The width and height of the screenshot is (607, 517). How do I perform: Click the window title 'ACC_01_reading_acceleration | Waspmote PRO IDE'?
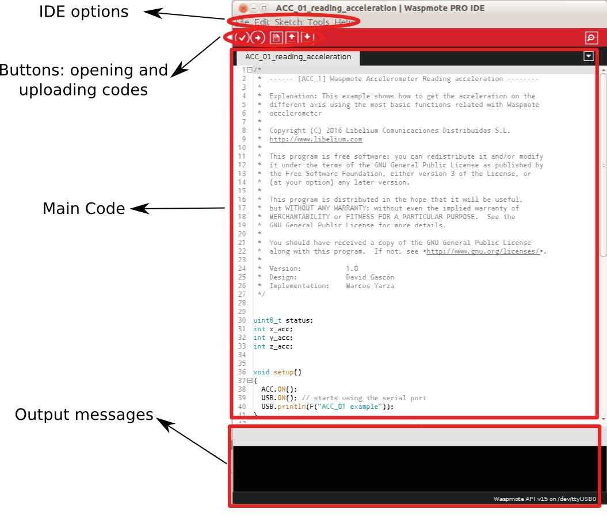(x=380, y=8)
